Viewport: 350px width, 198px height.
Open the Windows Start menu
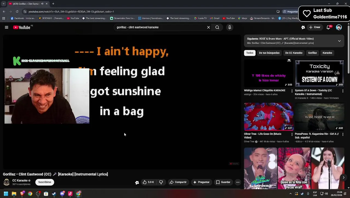[6, 194]
